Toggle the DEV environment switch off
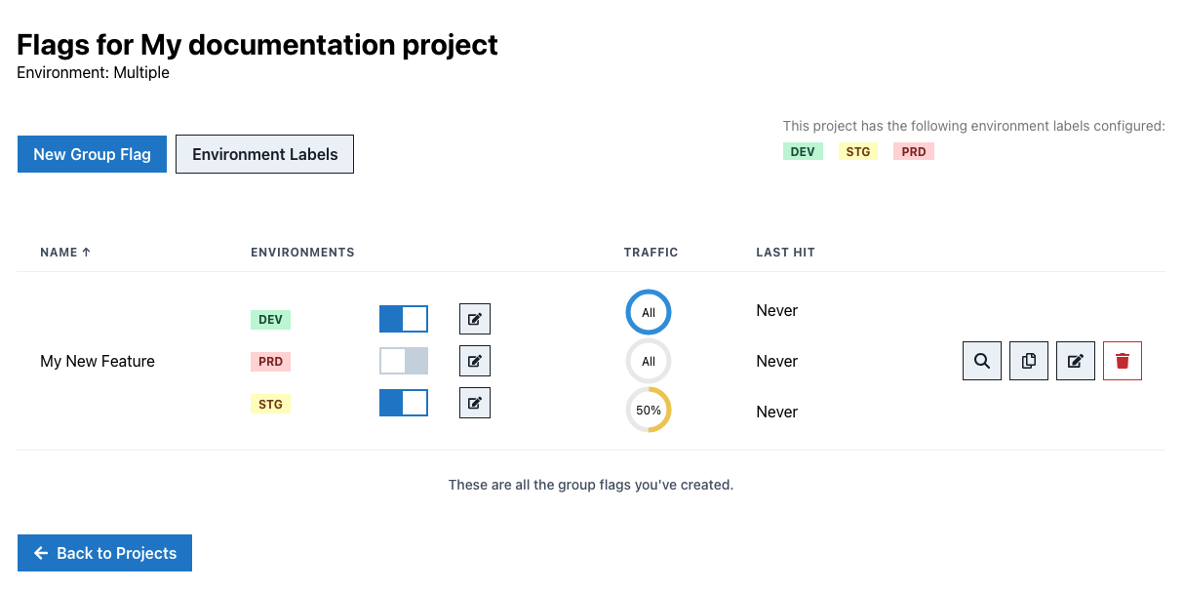The image size is (1184, 590). [x=404, y=319]
